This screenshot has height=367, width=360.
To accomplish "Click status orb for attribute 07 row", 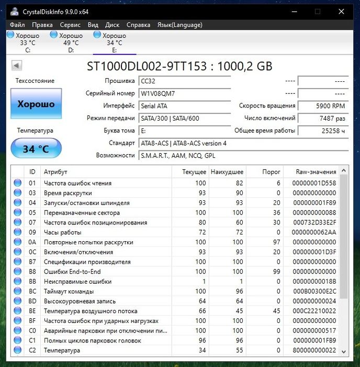I will click(x=17, y=222).
